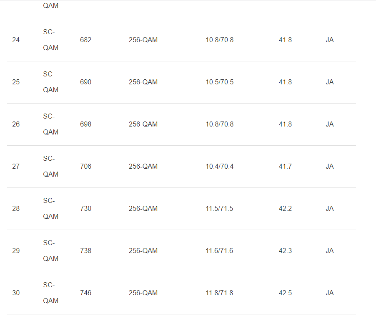Click channel number 25 cell
The image size is (376, 324).
16,82
